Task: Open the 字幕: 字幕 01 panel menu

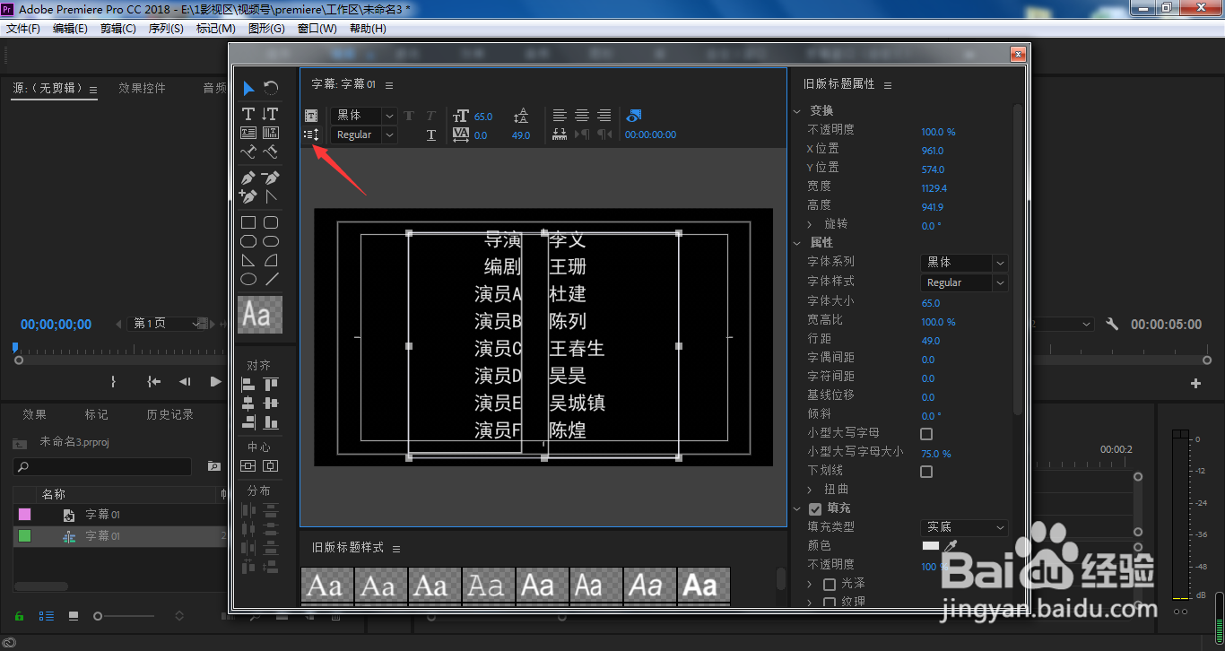Action: [x=389, y=85]
